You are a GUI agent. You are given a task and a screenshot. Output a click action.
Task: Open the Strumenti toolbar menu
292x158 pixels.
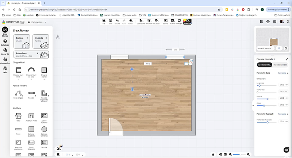tap(148, 21)
